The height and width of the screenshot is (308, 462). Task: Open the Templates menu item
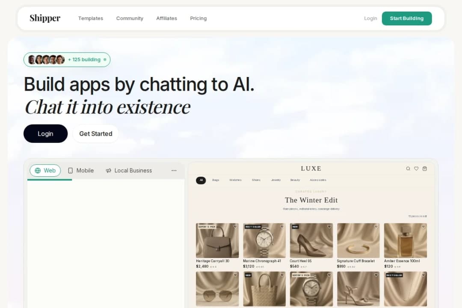point(90,18)
